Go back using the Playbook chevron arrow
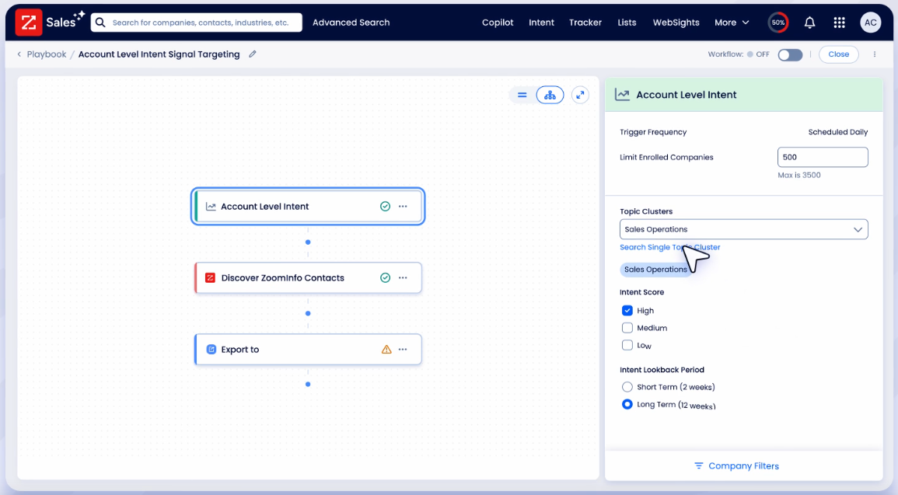 click(19, 54)
